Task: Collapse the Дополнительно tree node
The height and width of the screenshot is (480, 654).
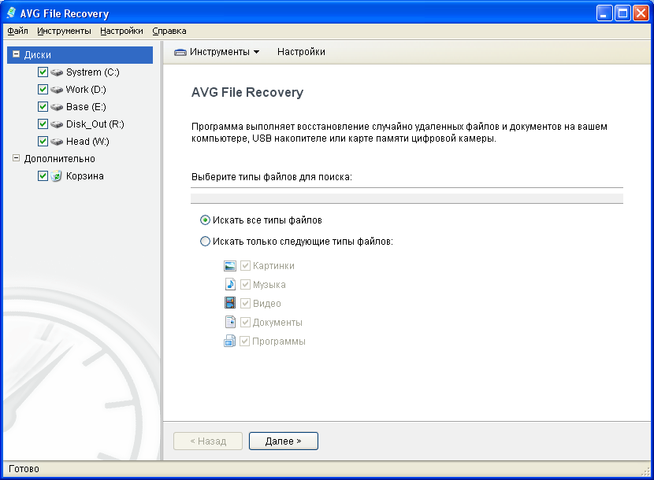Action: click(17, 158)
